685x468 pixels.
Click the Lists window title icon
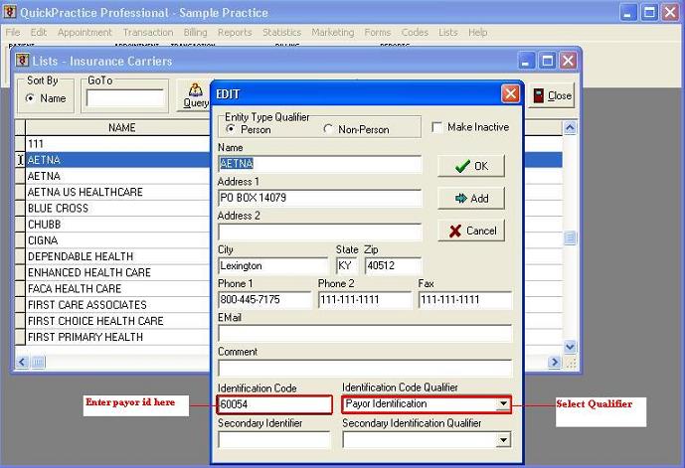pyautogui.click(x=25, y=62)
